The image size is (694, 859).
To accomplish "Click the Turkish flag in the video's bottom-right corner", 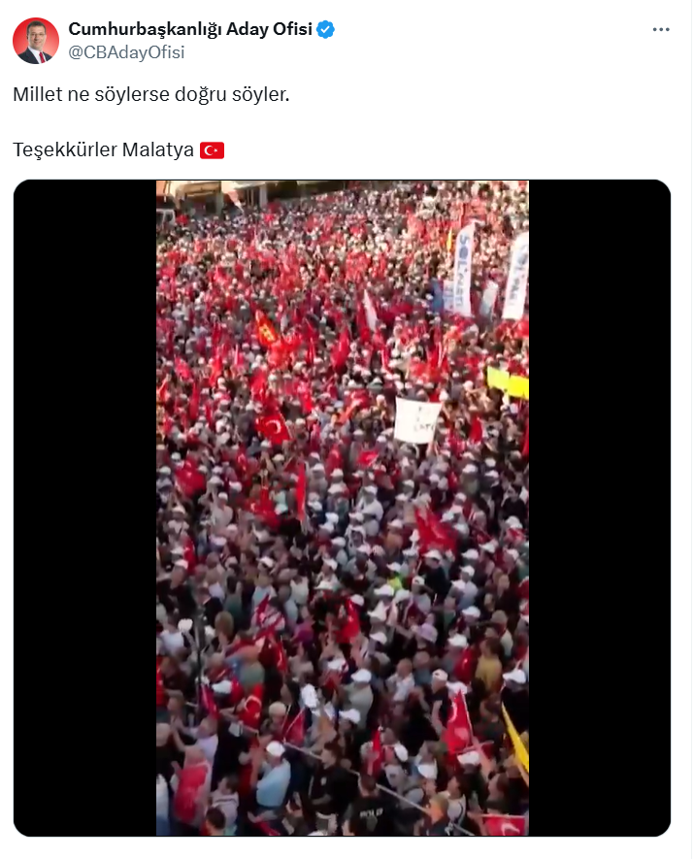I will tap(505, 825).
